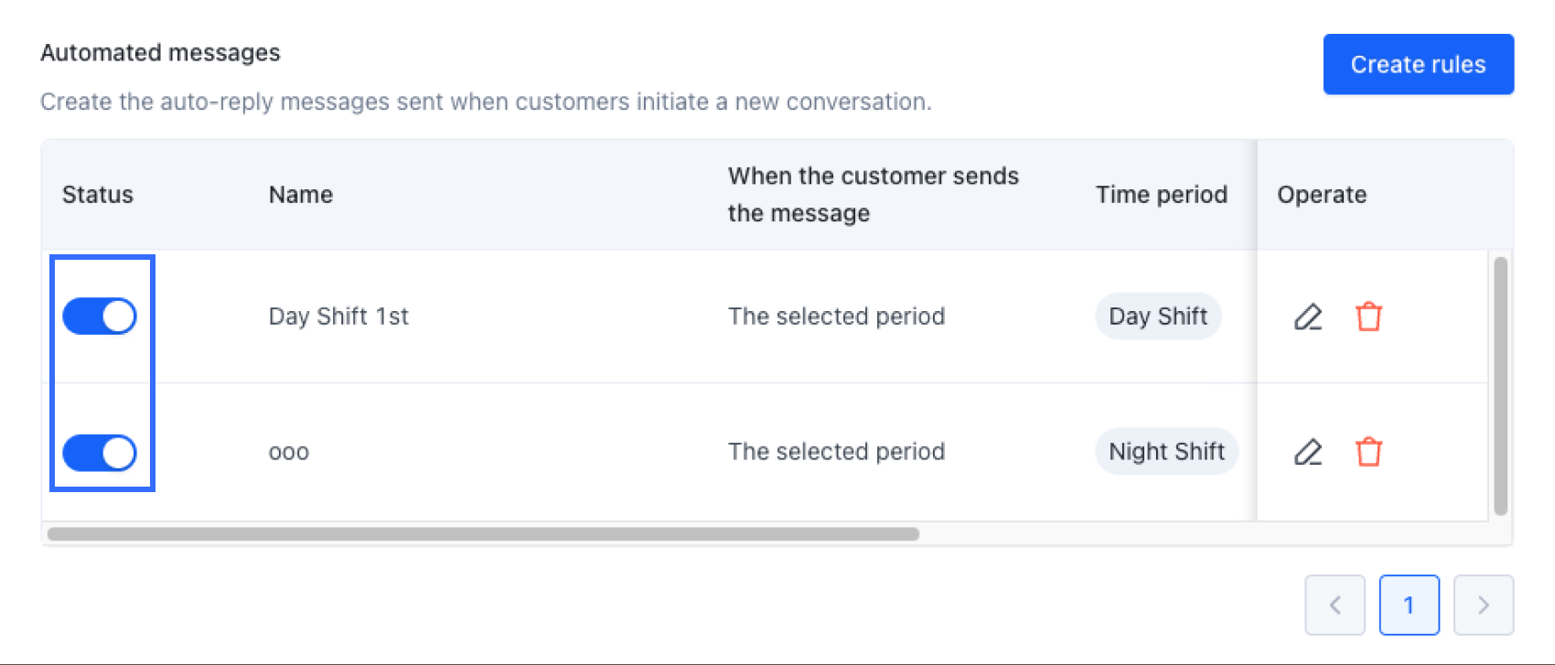Select the ooo rule name cell
The image size is (1555, 665).
[289, 452]
